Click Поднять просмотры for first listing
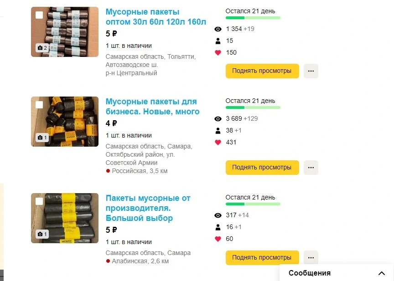 click(x=262, y=71)
